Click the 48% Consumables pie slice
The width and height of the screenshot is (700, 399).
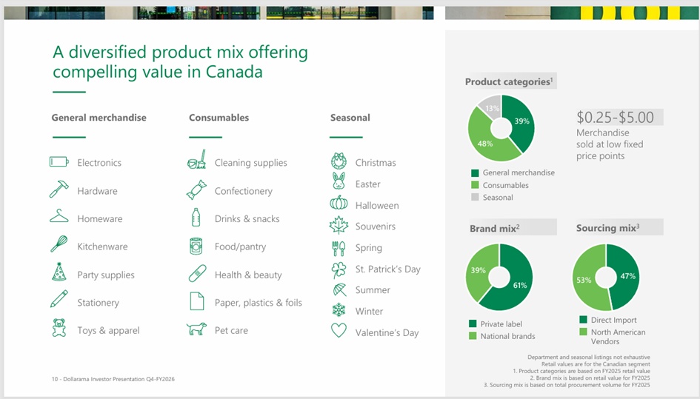482,142
